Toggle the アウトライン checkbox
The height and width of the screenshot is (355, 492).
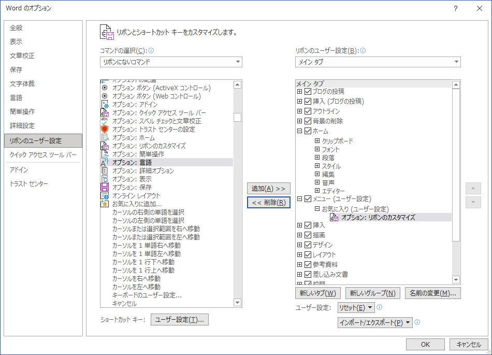tap(308, 111)
